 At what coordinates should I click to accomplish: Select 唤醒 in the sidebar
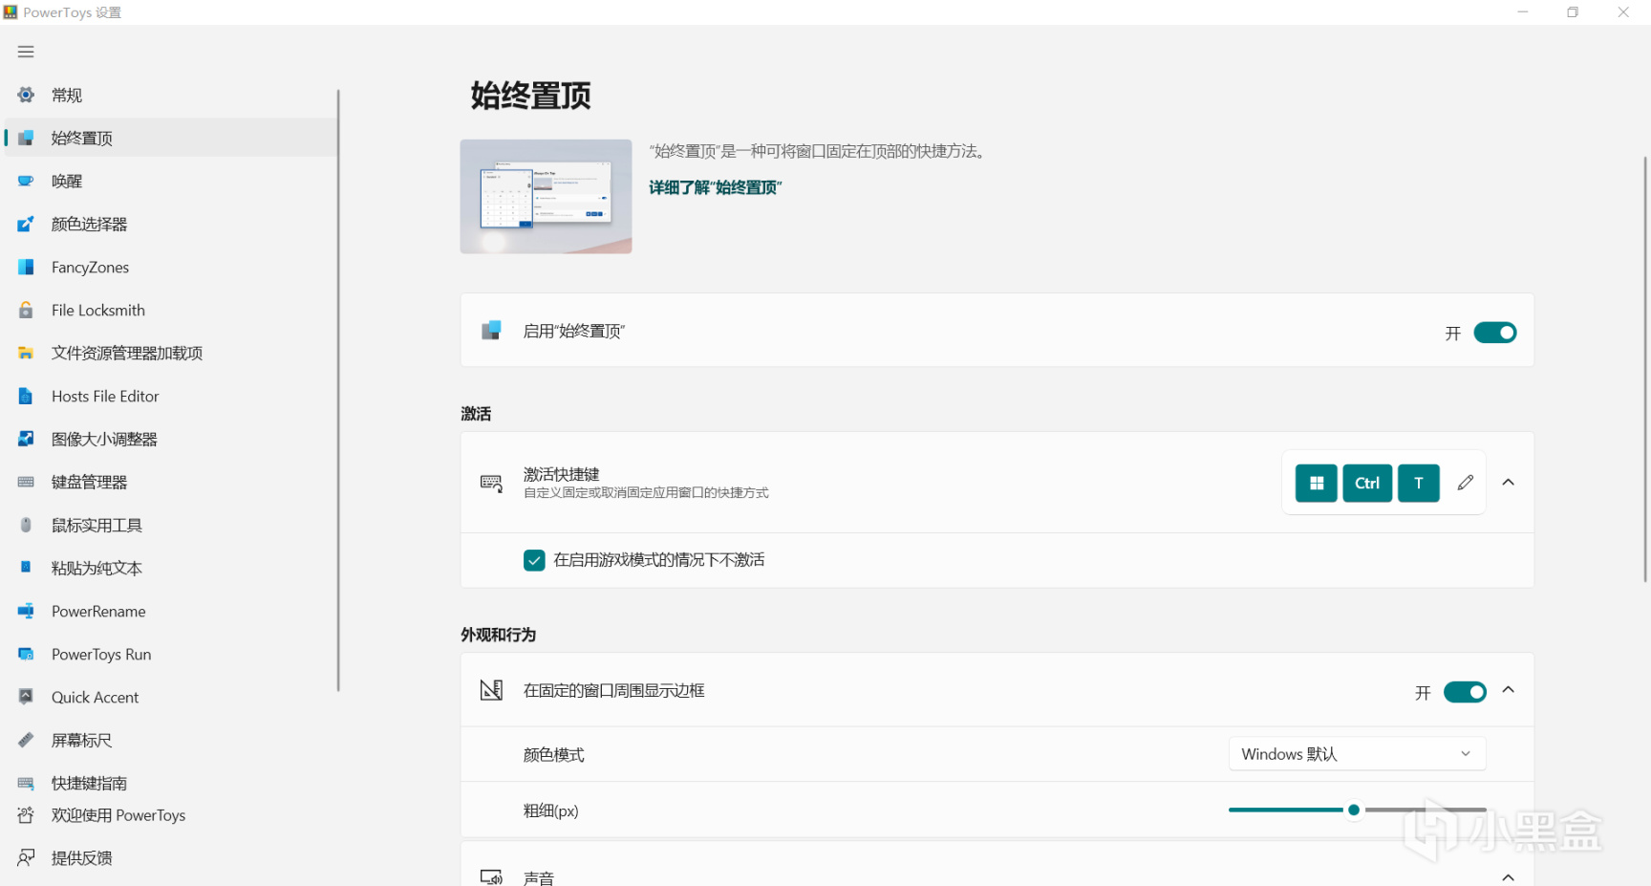172,181
